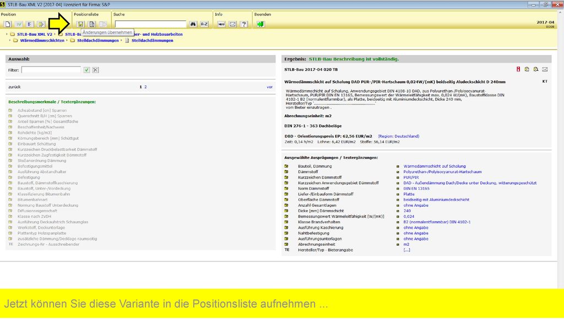564x319 pixels.
Task: Click the green Beenden exit icon
Action: [x=261, y=24]
